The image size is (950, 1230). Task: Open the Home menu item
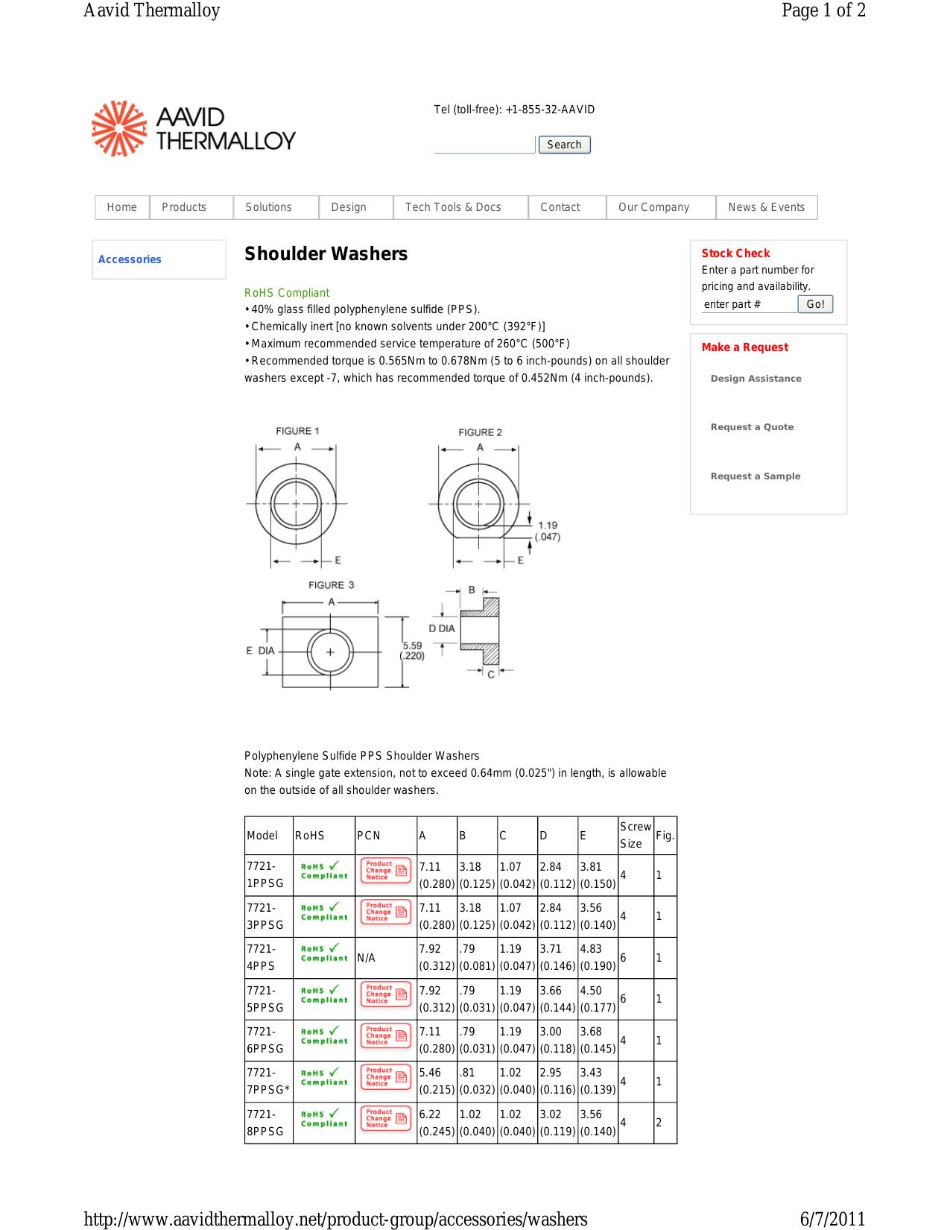click(122, 207)
